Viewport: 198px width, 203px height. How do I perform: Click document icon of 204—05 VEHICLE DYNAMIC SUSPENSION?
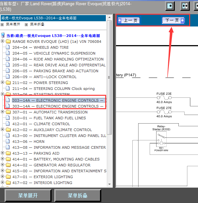pyautogui.click(x=8, y=53)
